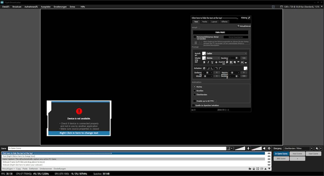The height and width of the screenshot is (176, 324).
Task: Click the star-plus transition icon
Action: (317, 148)
